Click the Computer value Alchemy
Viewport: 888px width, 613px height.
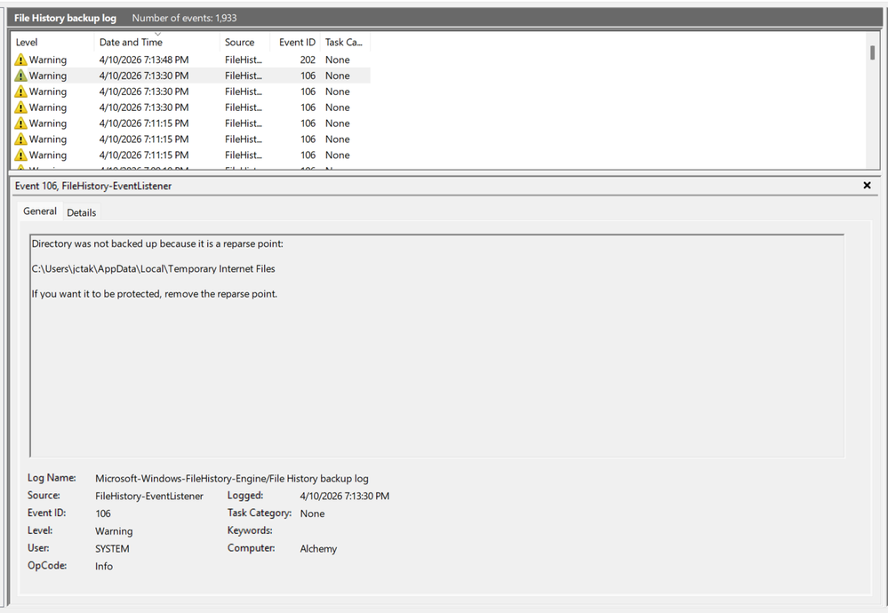click(318, 548)
